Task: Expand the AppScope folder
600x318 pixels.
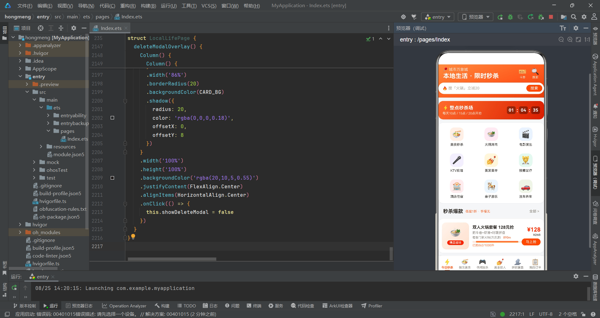Action: pos(20,69)
